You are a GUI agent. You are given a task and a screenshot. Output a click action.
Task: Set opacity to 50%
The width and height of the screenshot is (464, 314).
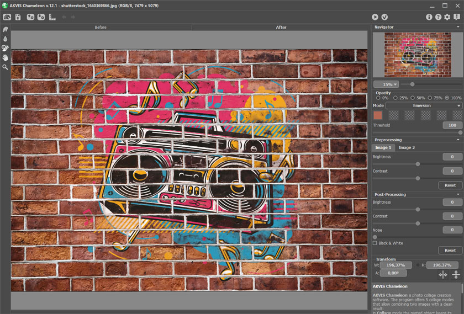(413, 98)
